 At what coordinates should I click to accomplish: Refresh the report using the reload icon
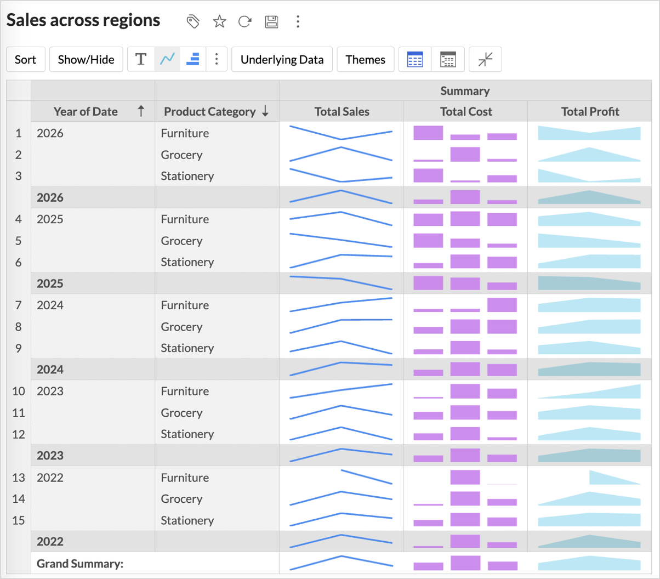point(245,21)
